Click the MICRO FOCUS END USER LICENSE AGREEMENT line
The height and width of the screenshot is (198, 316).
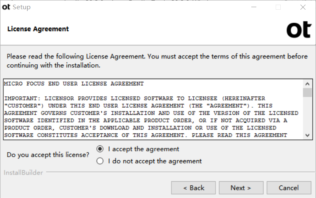[x=74, y=84]
